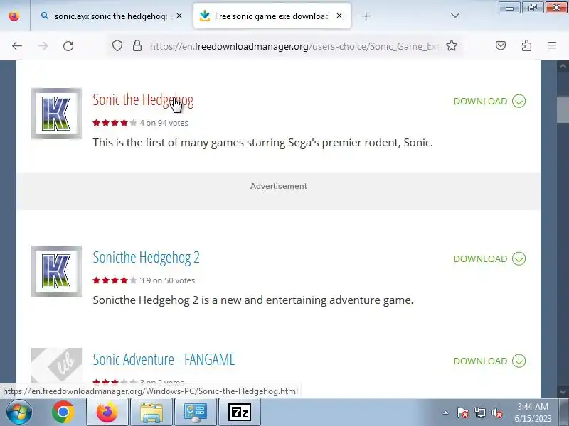Go back to the previous page
569x426 pixels.
point(17,46)
